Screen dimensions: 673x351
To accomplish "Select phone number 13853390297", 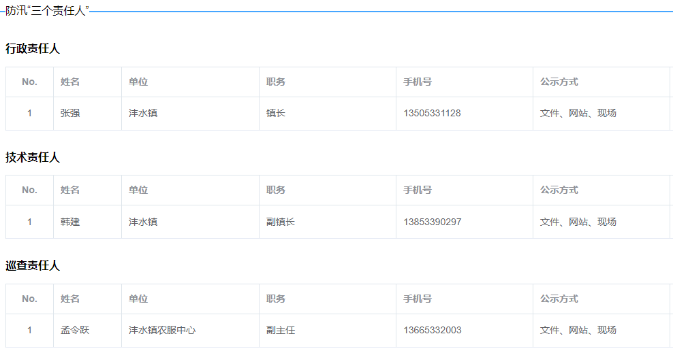I will 433,222.
